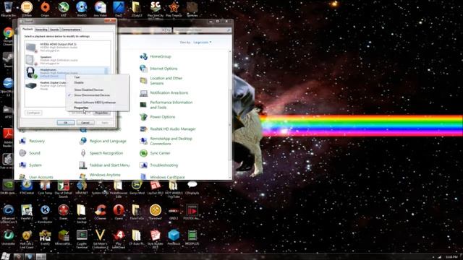Switch to the Recording tab

click(x=41, y=30)
